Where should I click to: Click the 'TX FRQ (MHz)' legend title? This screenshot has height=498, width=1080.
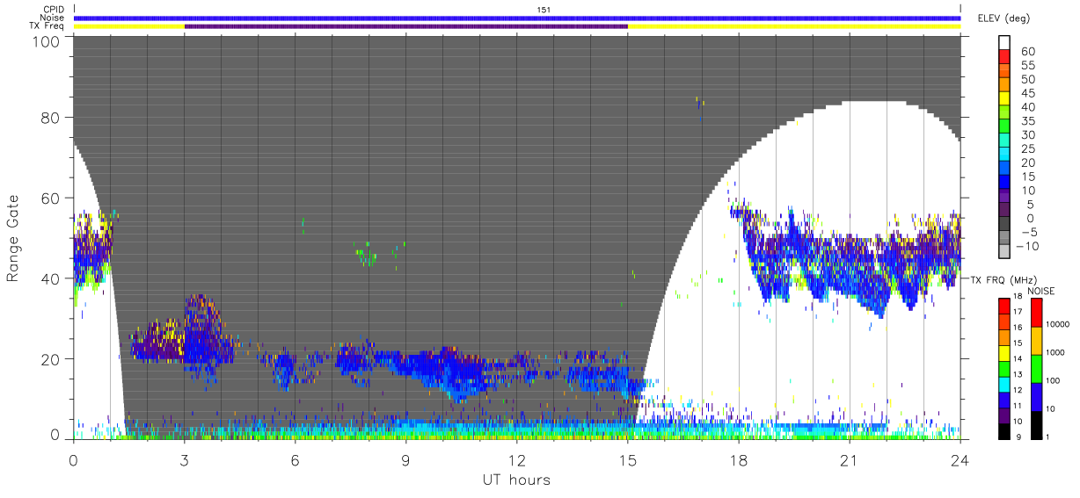[1003, 279]
